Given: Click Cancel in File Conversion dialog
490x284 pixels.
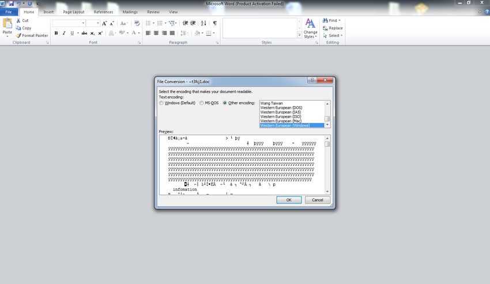Looking at the screenshot, I should 318,200.
